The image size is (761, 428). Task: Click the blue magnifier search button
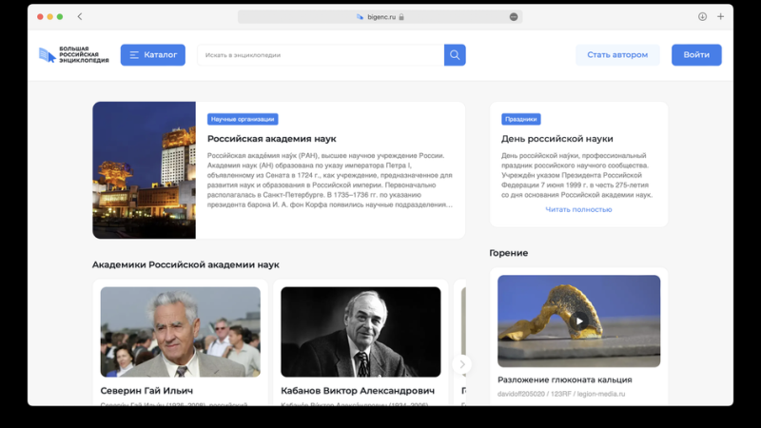click(455, 55)
